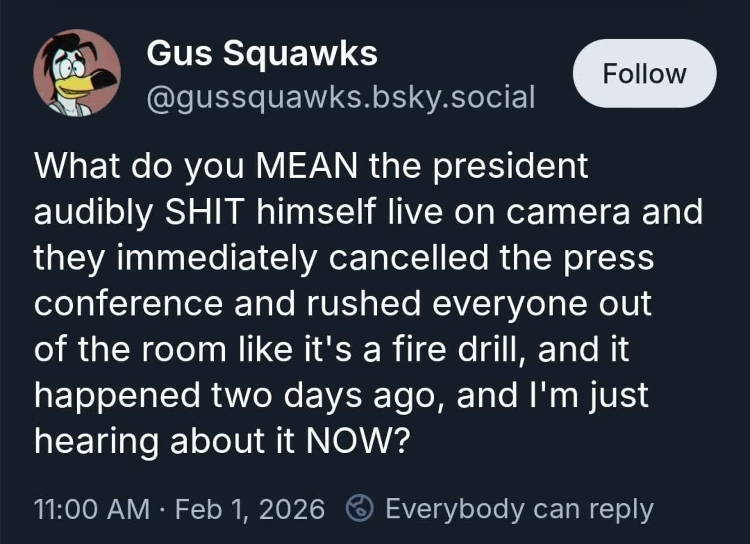Click the Feb 1, 2026 date
Image resolution: width=750 pixels, height=544 pixels.
click(x=250, y=509)
